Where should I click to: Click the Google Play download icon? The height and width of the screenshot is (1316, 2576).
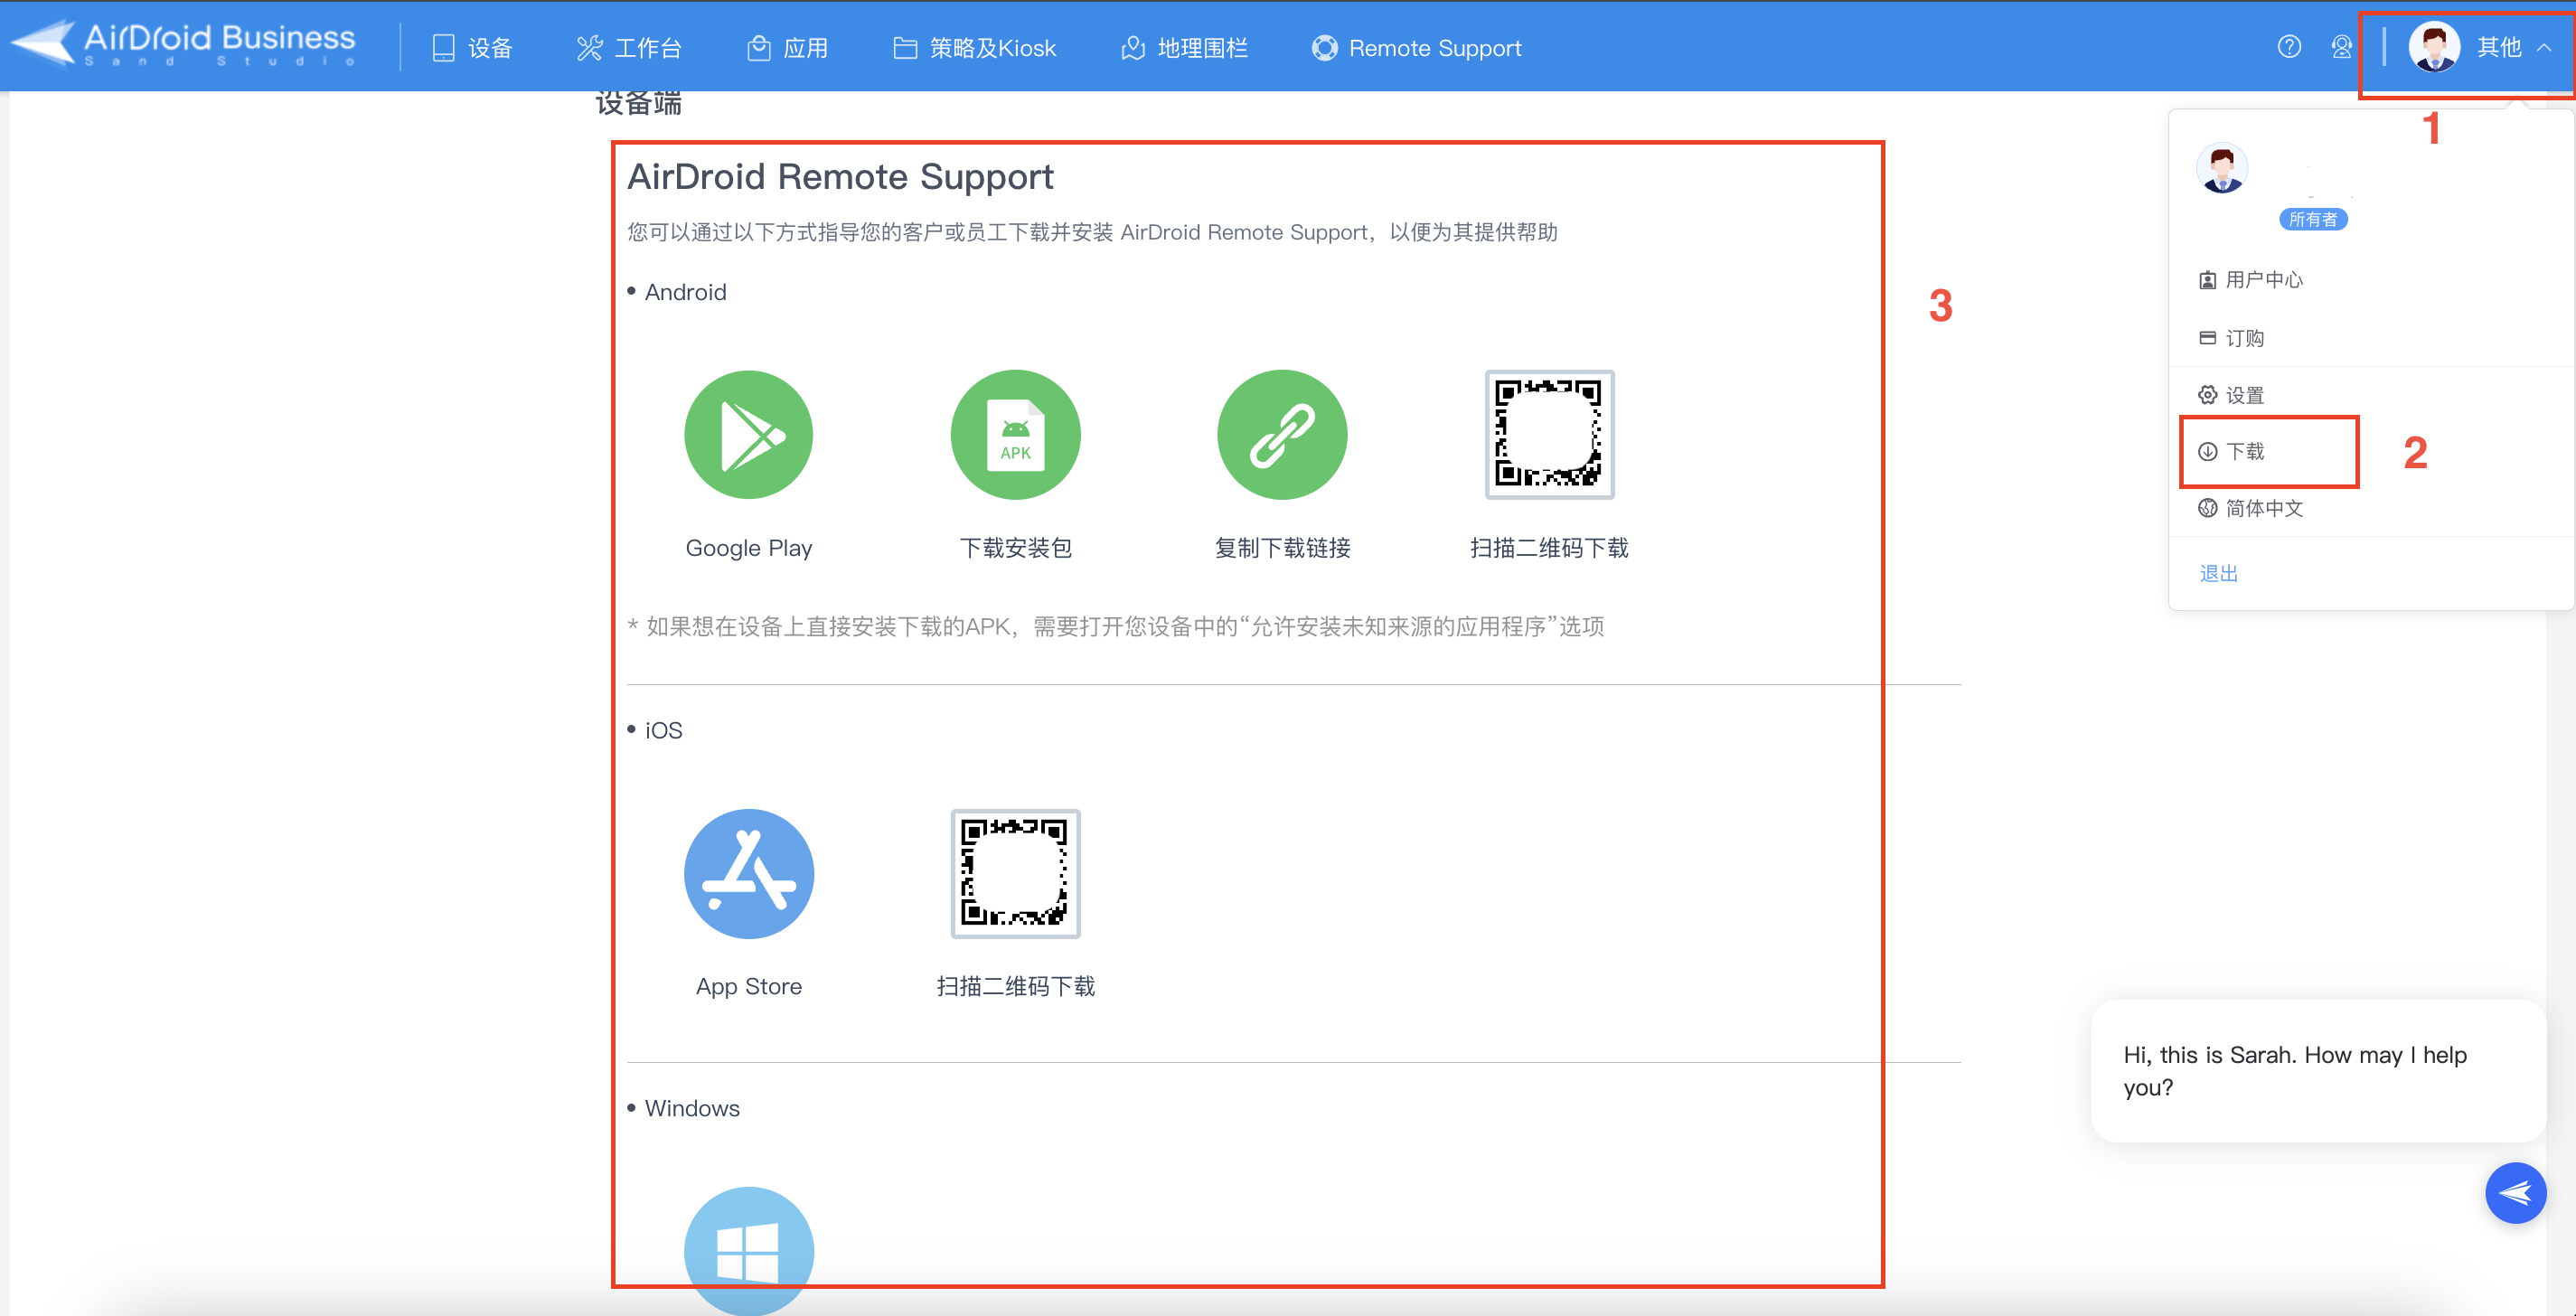pos(748,434)
